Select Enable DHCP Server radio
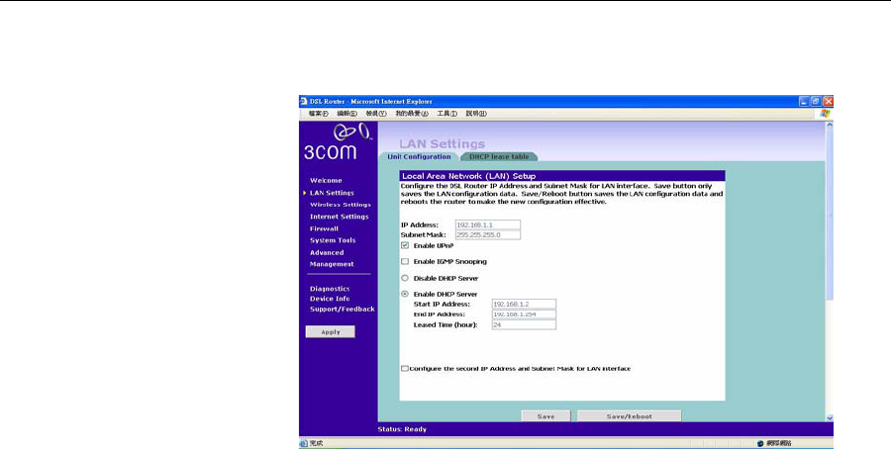This screenshot has width=891, height=449. pos(405,294)
